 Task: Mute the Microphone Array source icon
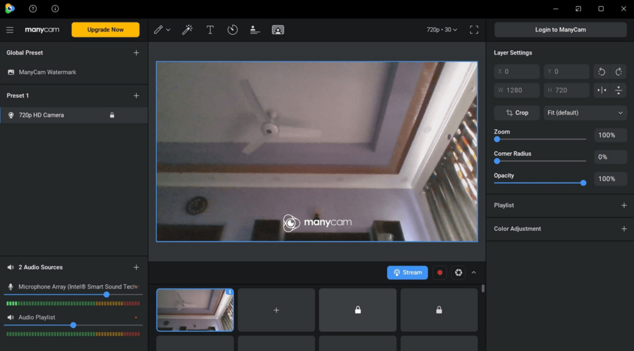pos(11,287)
